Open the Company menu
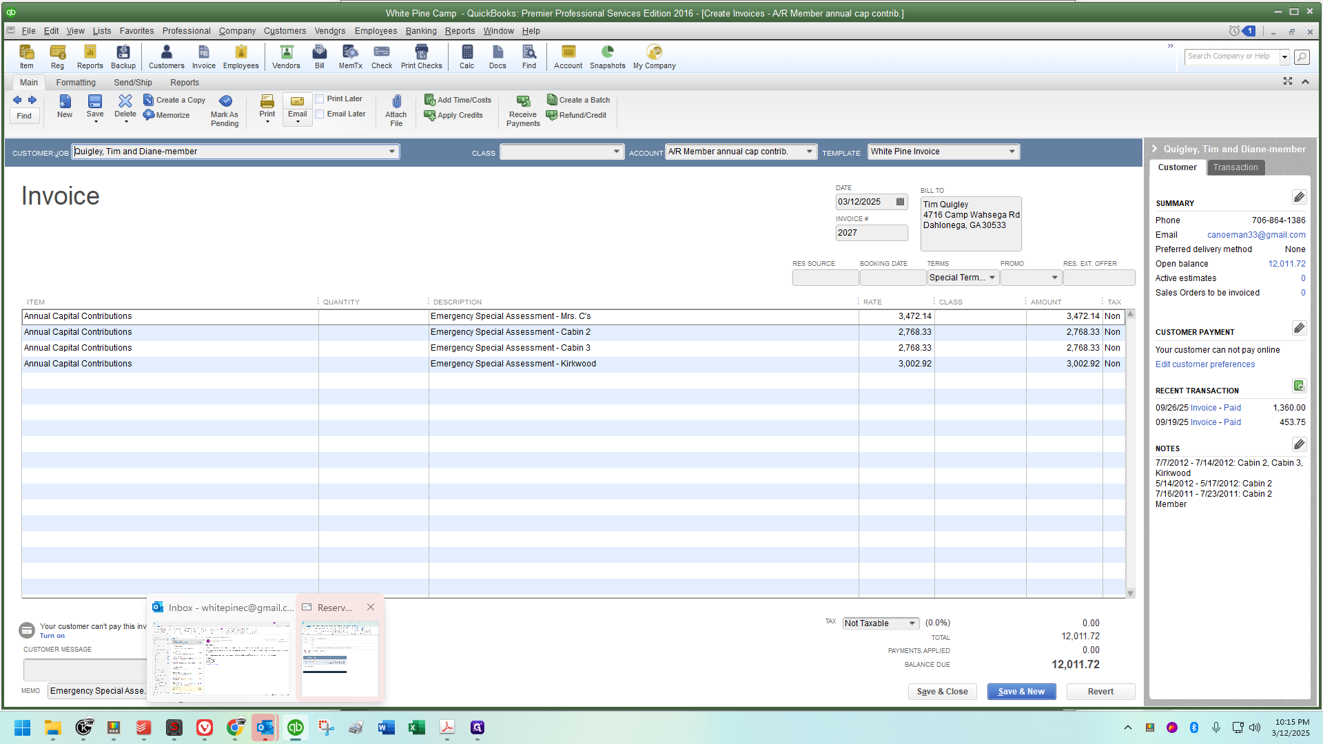 point(237,31)
